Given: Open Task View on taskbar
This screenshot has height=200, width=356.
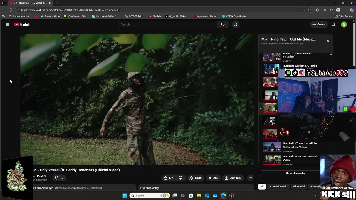Looking at the screenshot, I should 174,196.
